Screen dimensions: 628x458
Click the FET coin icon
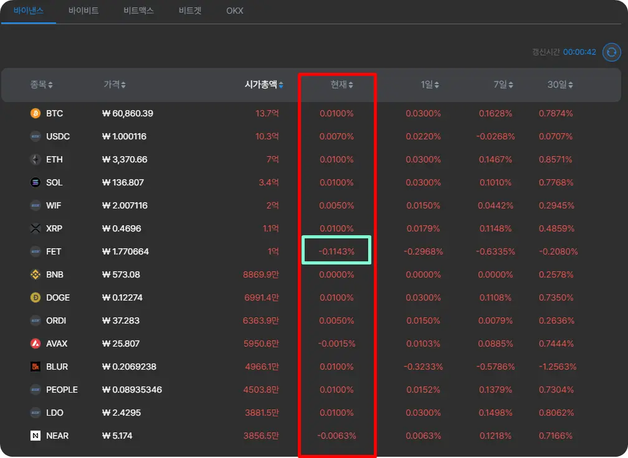click(x=36, y=251)
